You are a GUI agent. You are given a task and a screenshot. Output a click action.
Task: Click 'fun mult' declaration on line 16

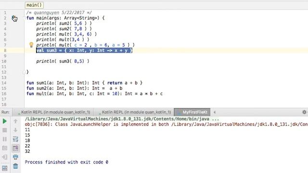(94, 94)
